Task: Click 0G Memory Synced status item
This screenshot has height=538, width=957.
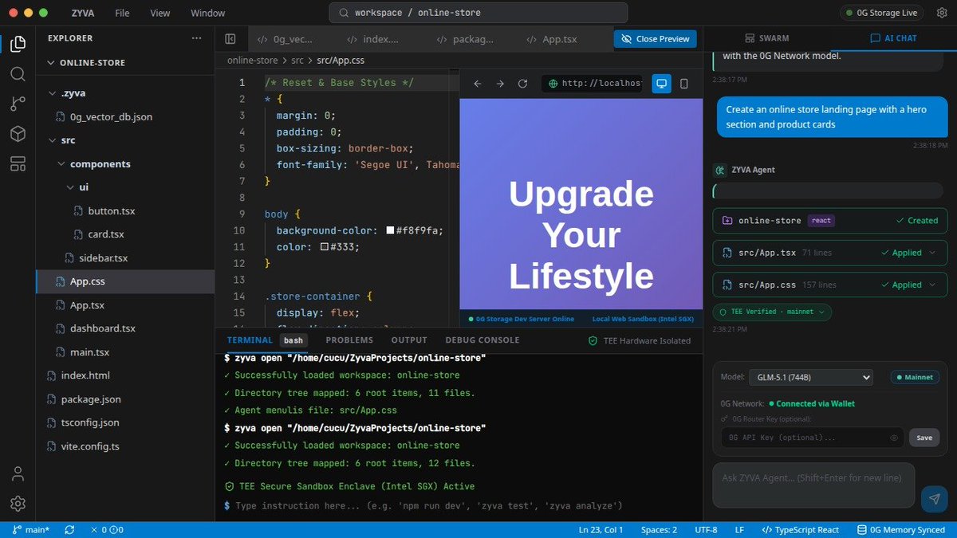Action: click(x=901, y=530)
